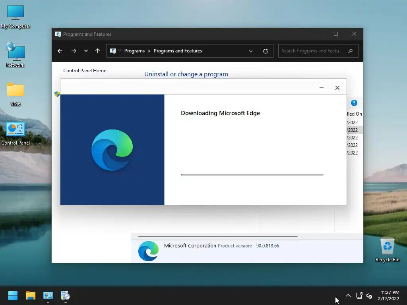The width and height of the screenshot is (407, 305).
Task: Click the search magnifier icon
Action: pos(351,51)
